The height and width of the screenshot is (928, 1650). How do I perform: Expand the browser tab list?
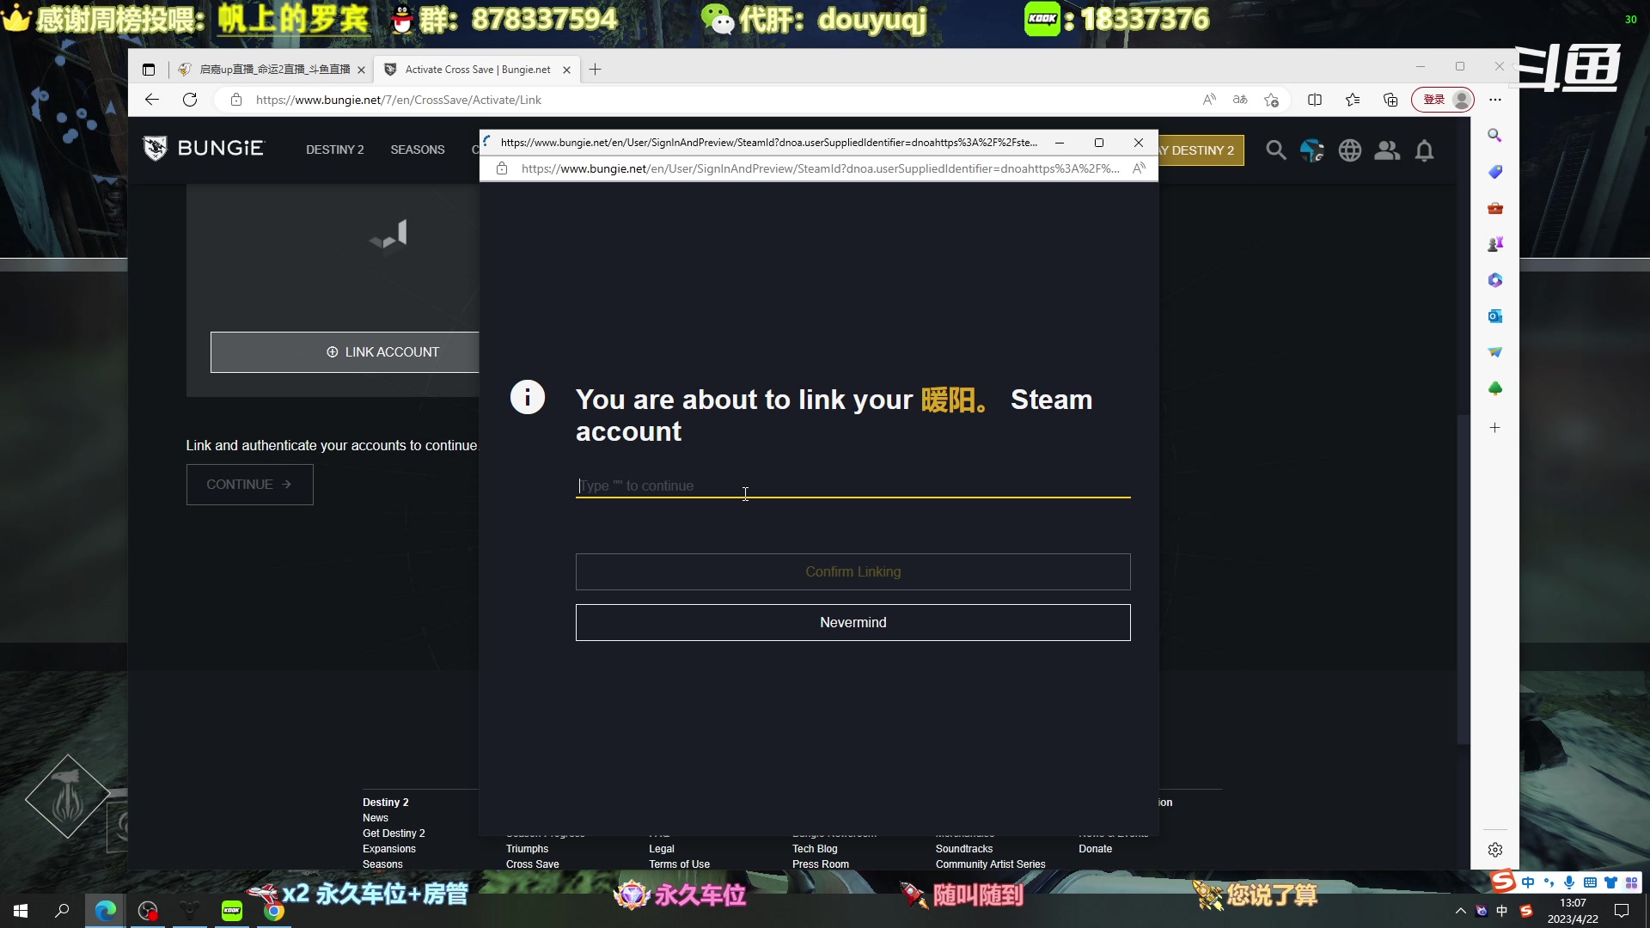(x=150, y=69)
